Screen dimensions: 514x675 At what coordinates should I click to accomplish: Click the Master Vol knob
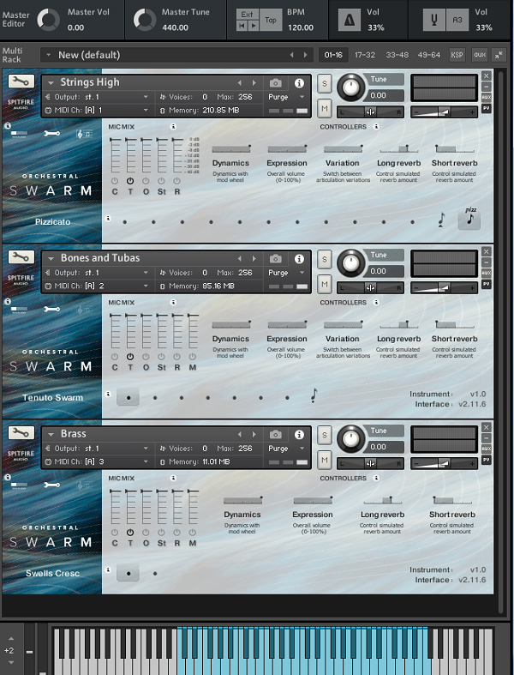tap(48, 20)
